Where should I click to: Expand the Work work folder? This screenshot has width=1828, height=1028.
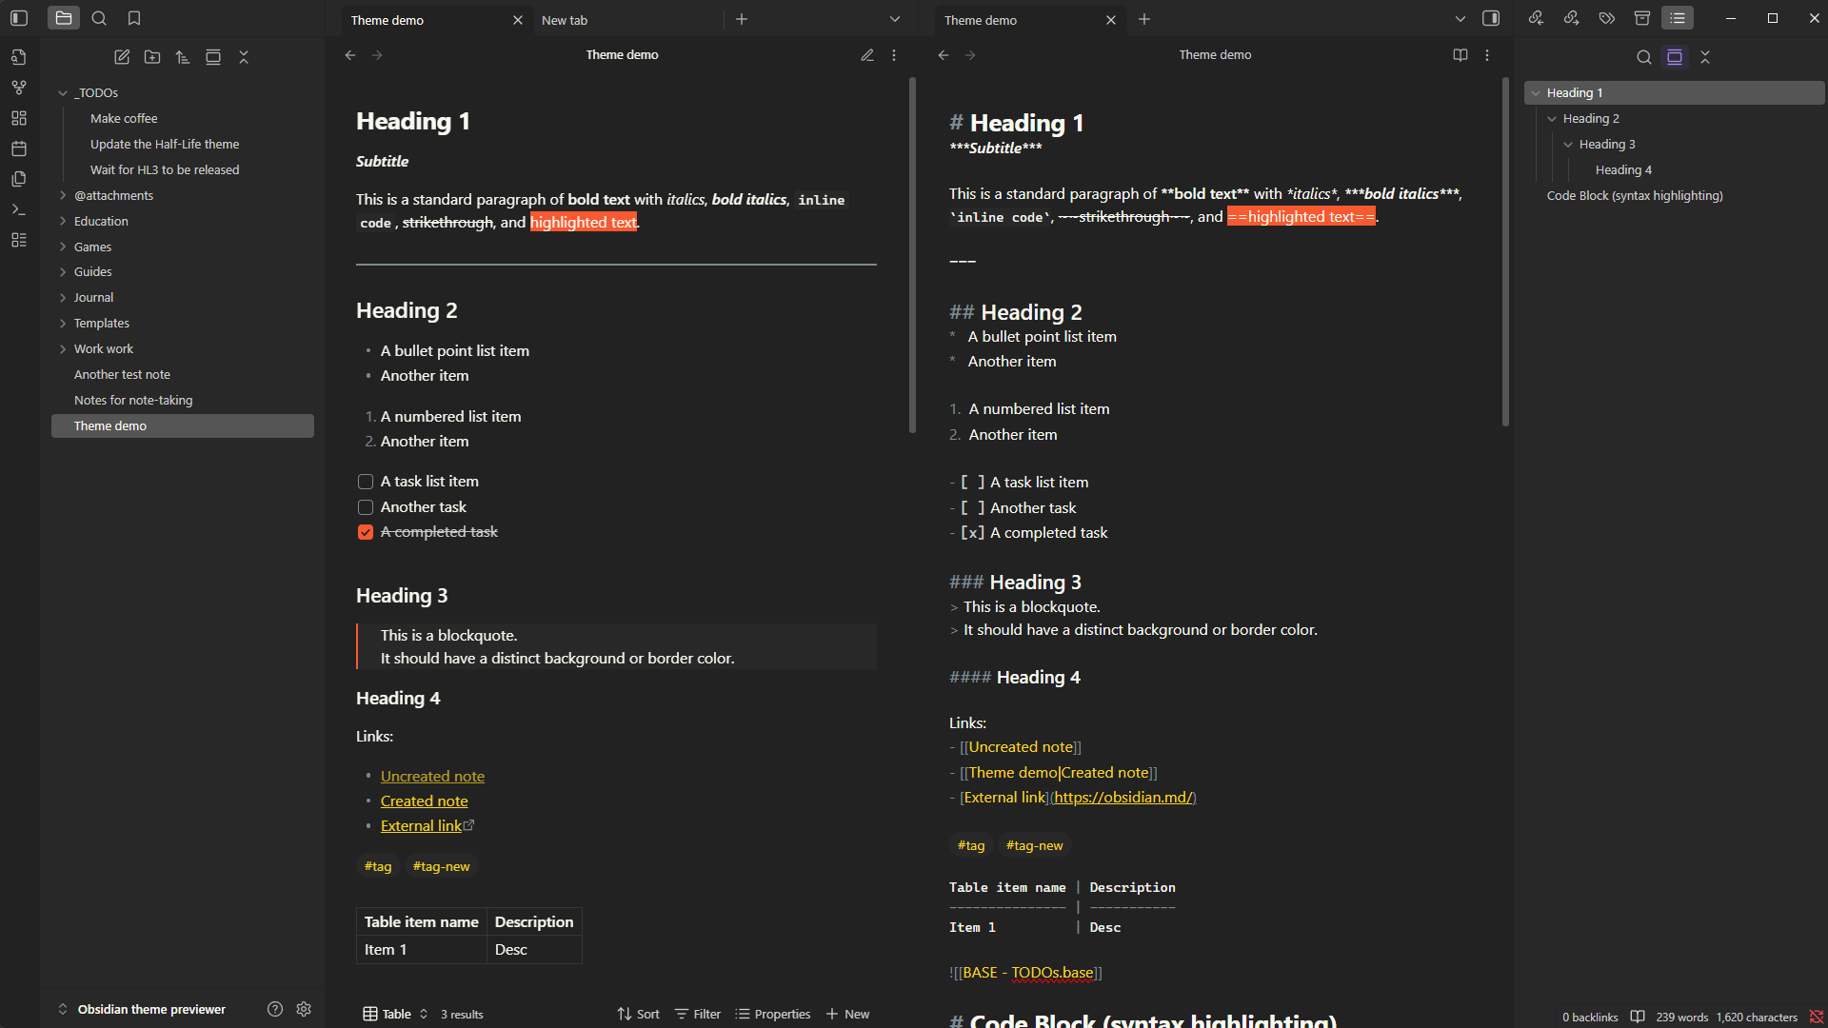(x=63, y=348)
